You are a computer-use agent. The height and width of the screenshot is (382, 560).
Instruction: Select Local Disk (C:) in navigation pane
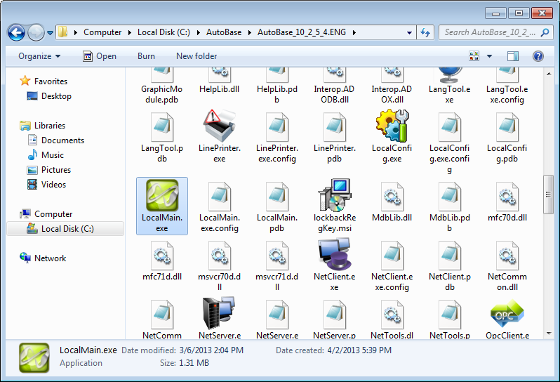click(x=67, y=229)
